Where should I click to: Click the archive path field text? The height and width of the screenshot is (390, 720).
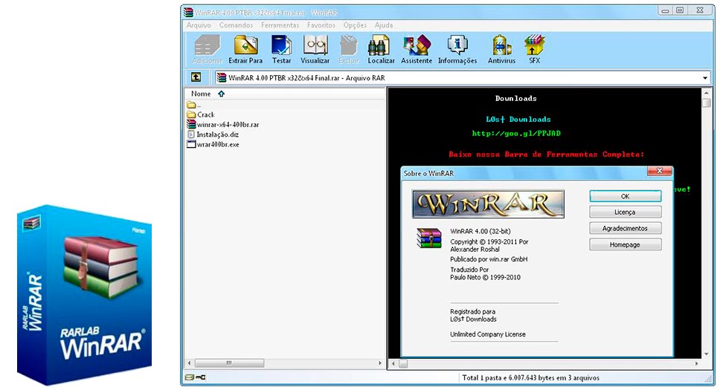[x=306, y=78]
